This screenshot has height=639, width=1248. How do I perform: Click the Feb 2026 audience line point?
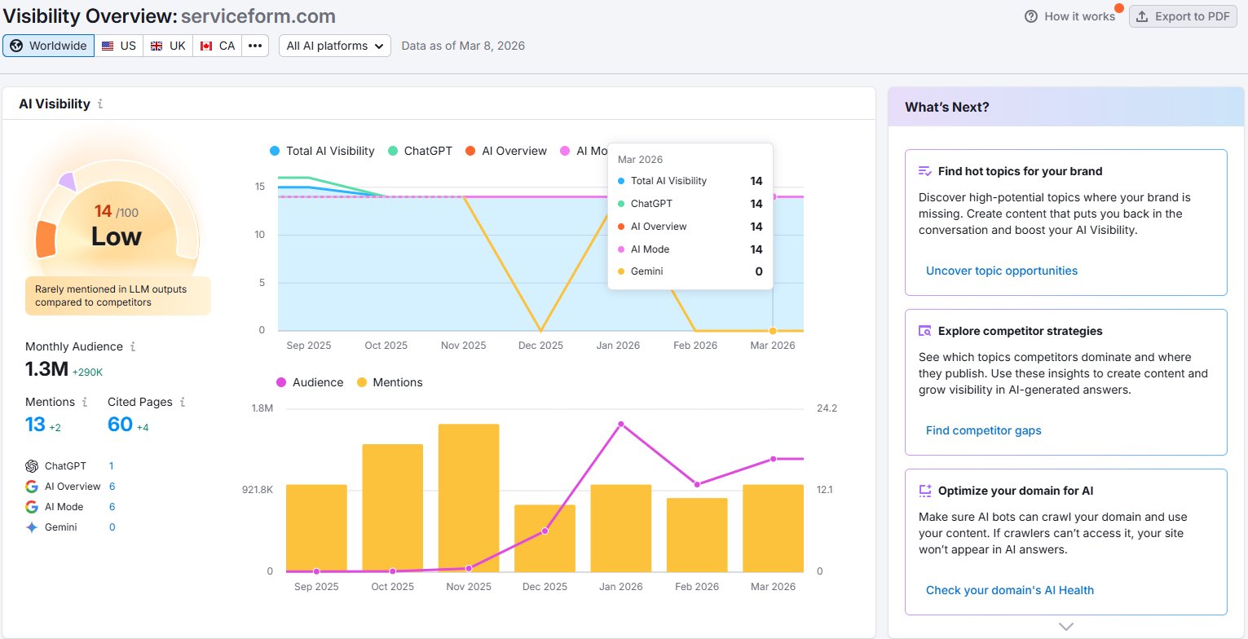697,484
